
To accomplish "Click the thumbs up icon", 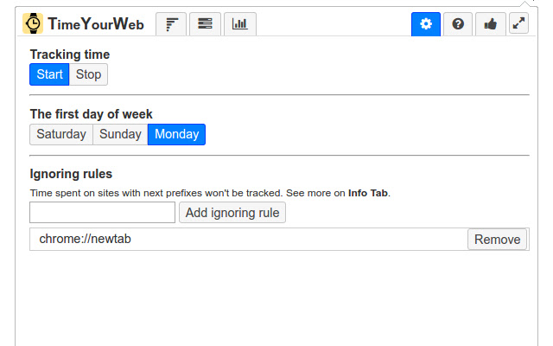I will (491, 24).
